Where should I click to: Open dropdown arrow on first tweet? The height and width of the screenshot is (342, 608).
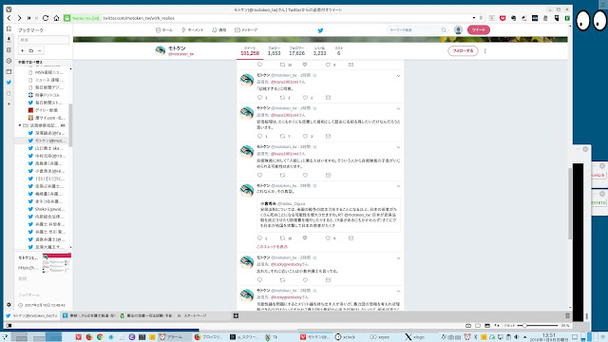click(398, 76)
